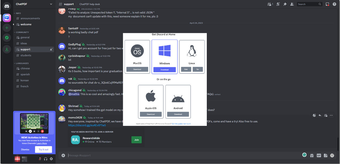Open the Help question mark icon
Viewport: 340px width, 164px height.
(334, 4)
